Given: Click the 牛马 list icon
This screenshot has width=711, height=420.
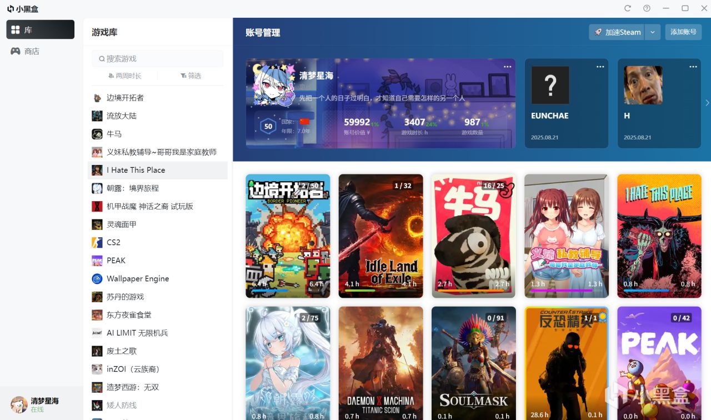Looking at the screenshot, I should [x=97, y=134].
